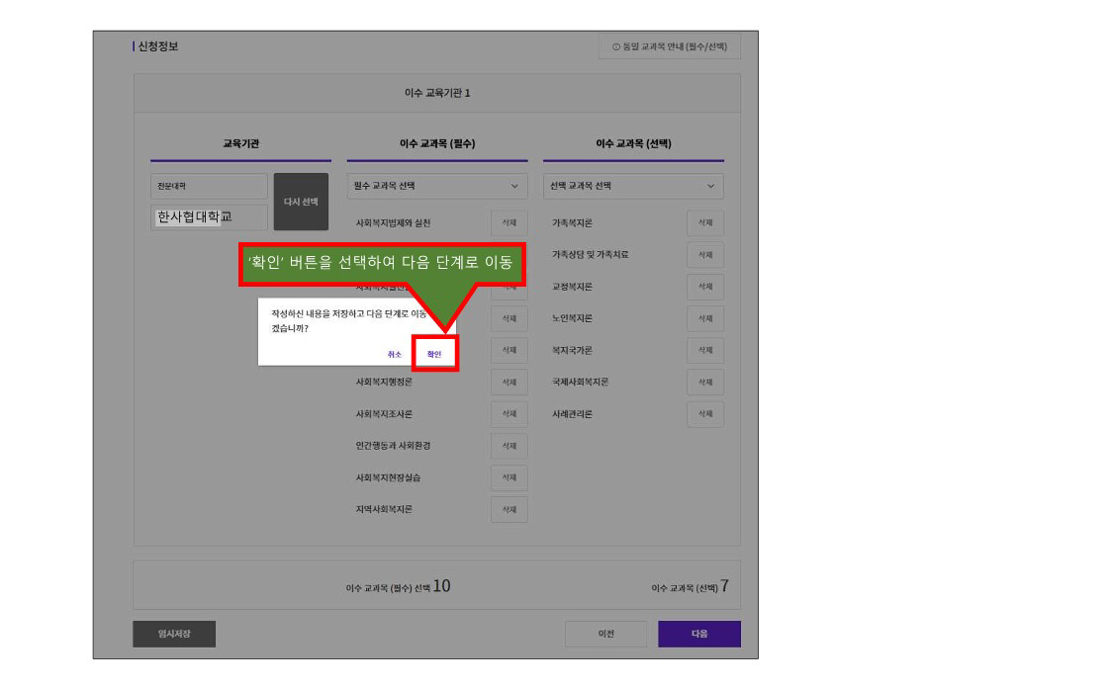Click the 교육기관 column heading
The image size is (1111, 689).
[x=241, y=143]
